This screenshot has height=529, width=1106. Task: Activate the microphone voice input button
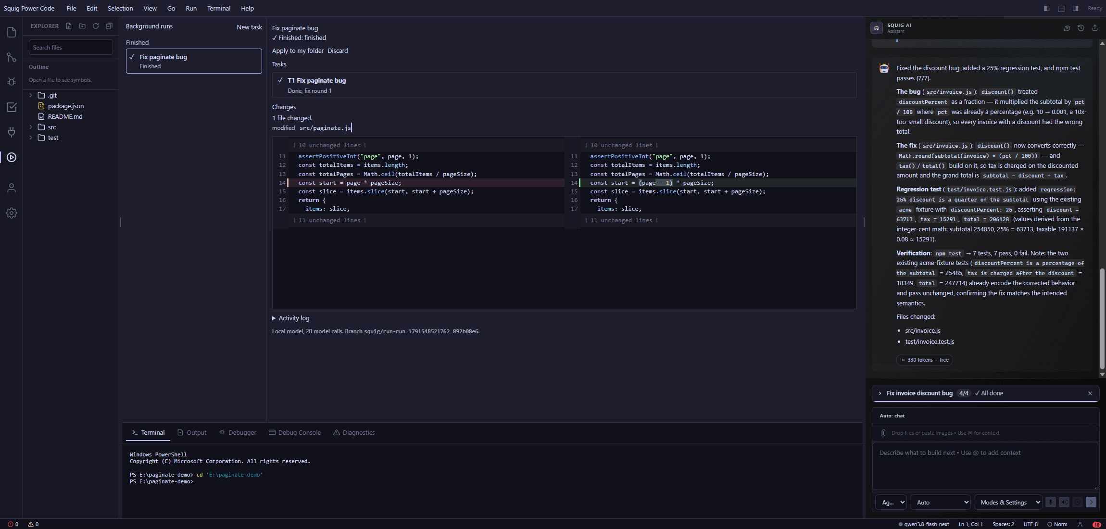pos(1051,502)
